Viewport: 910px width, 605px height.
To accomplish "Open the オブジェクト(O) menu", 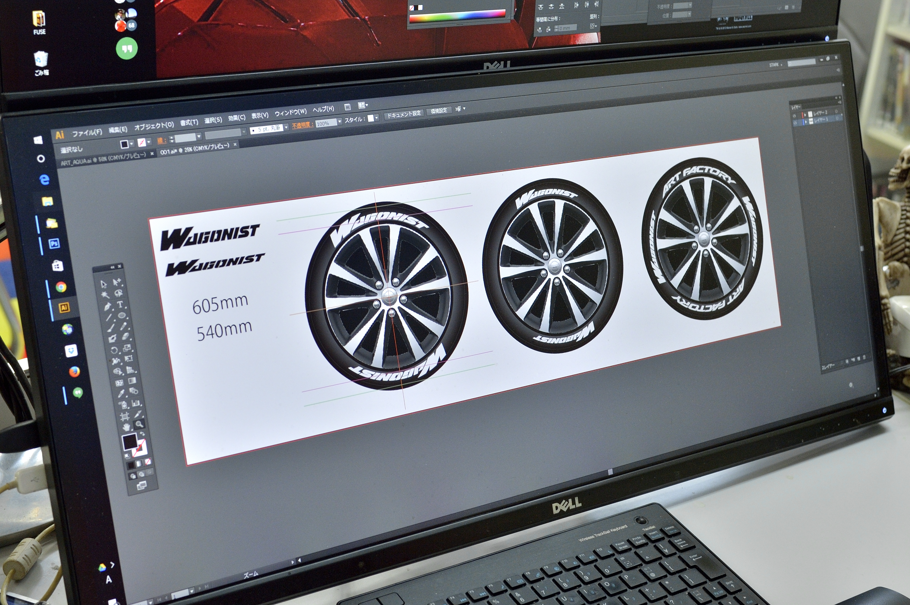I will [x=154, y=127].
